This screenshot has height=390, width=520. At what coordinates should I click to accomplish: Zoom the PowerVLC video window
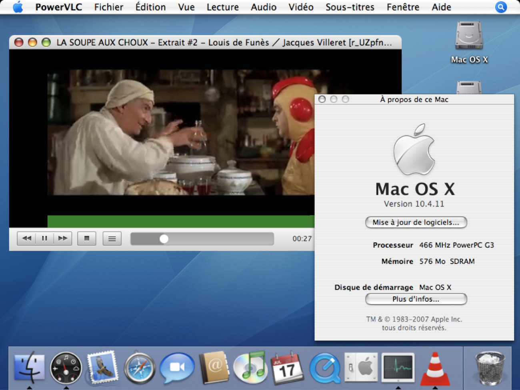pyautogui.click(x=46, y=42)
